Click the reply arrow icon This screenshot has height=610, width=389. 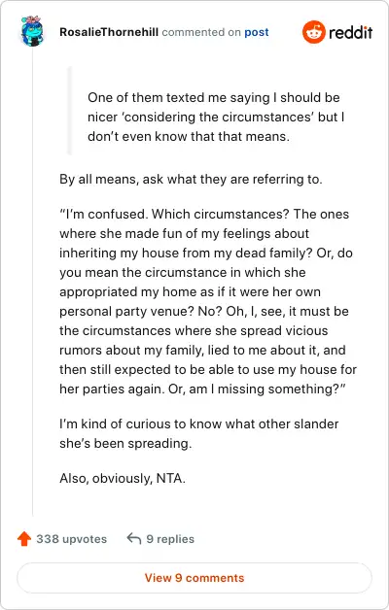pos(134,539)
